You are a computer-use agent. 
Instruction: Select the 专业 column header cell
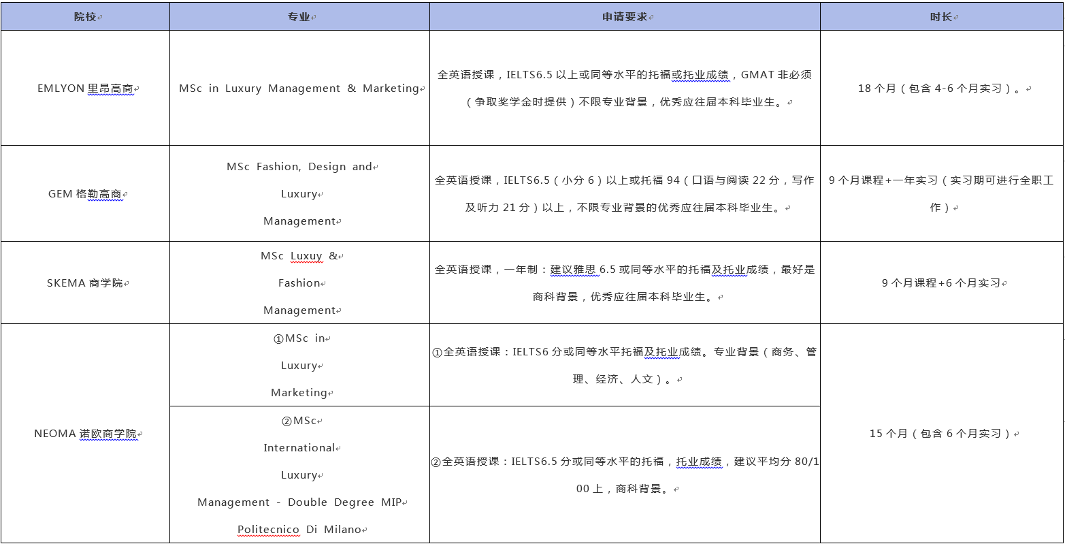pos(299,17)
